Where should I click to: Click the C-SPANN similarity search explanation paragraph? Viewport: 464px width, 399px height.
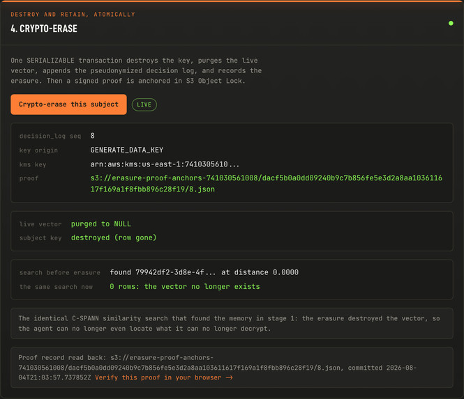229,323
